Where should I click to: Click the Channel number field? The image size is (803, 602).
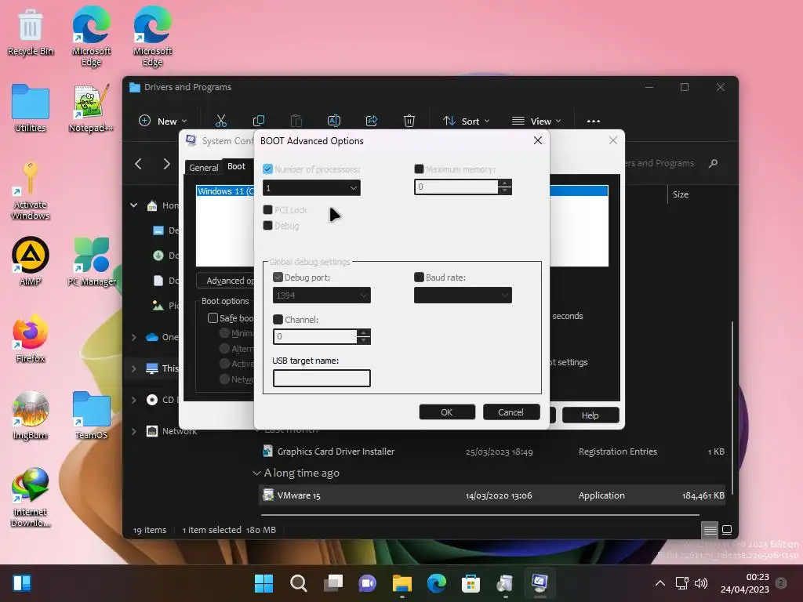tap(315, 336)
